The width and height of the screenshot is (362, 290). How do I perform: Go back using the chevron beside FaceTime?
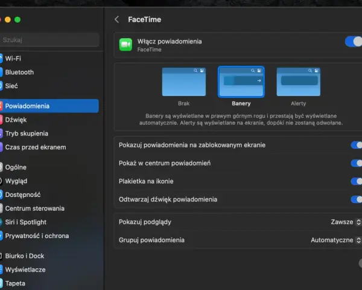point(117,19)
